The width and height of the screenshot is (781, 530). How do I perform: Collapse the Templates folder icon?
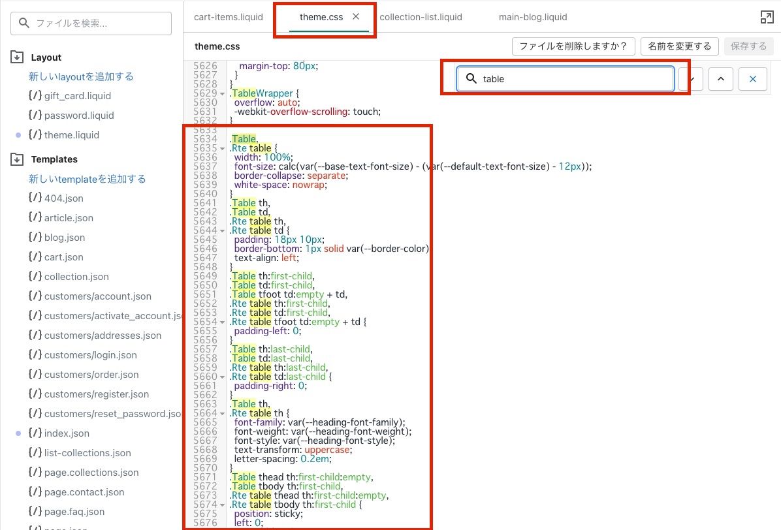pyautogui.click(x=17, y=159)
